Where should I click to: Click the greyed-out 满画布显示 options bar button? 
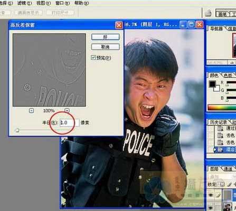(29, 13)
